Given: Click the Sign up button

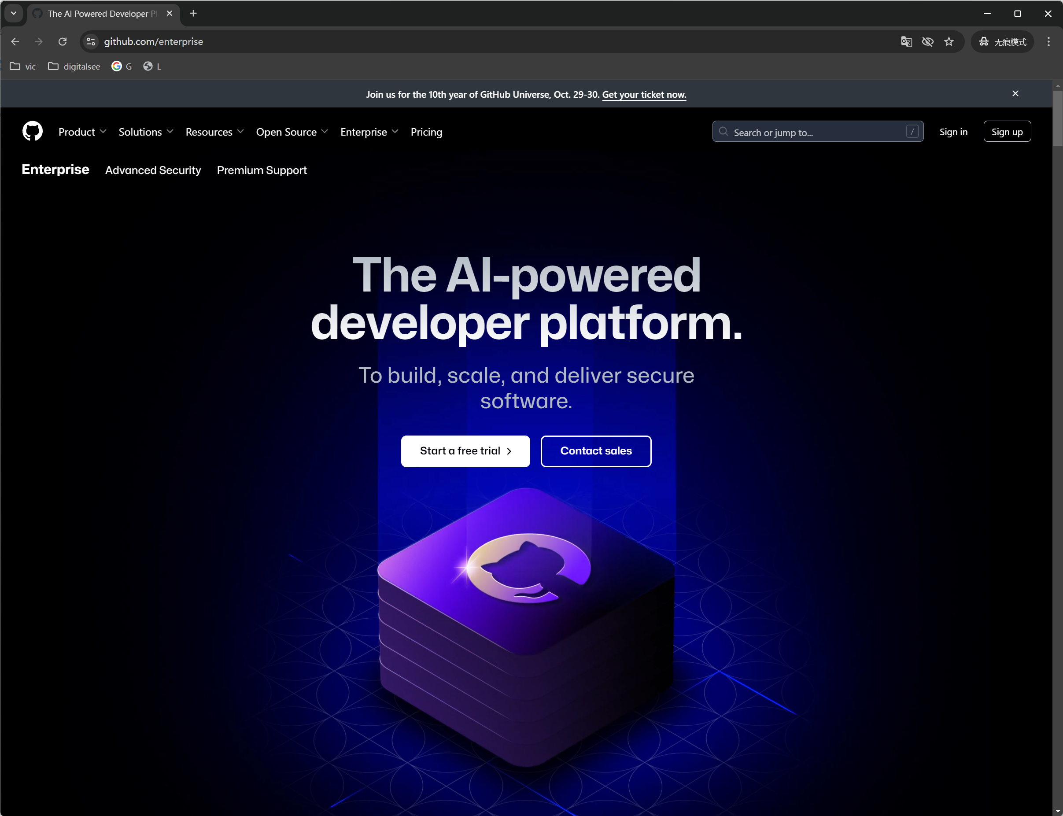Looking at the screenshot, I should point(1007,132).
